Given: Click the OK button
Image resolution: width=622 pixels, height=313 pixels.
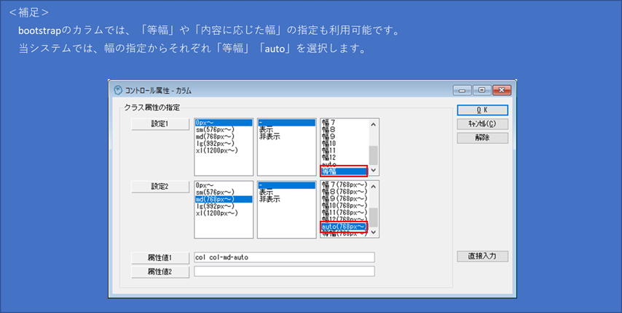Looking at the screenshot, I should click(x=482, y=110).
